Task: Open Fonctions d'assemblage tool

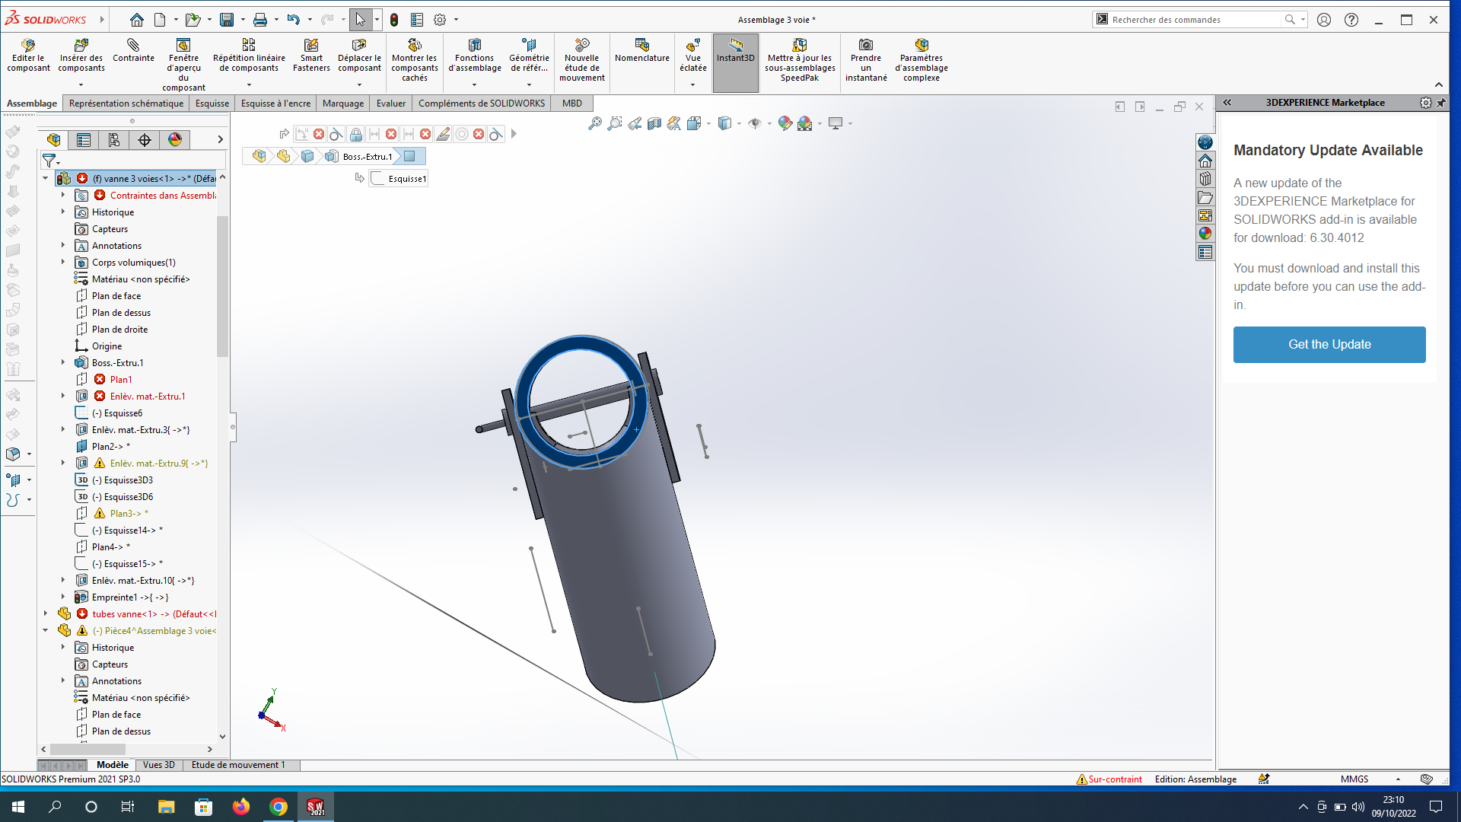Action: click(x=474, y=56)
